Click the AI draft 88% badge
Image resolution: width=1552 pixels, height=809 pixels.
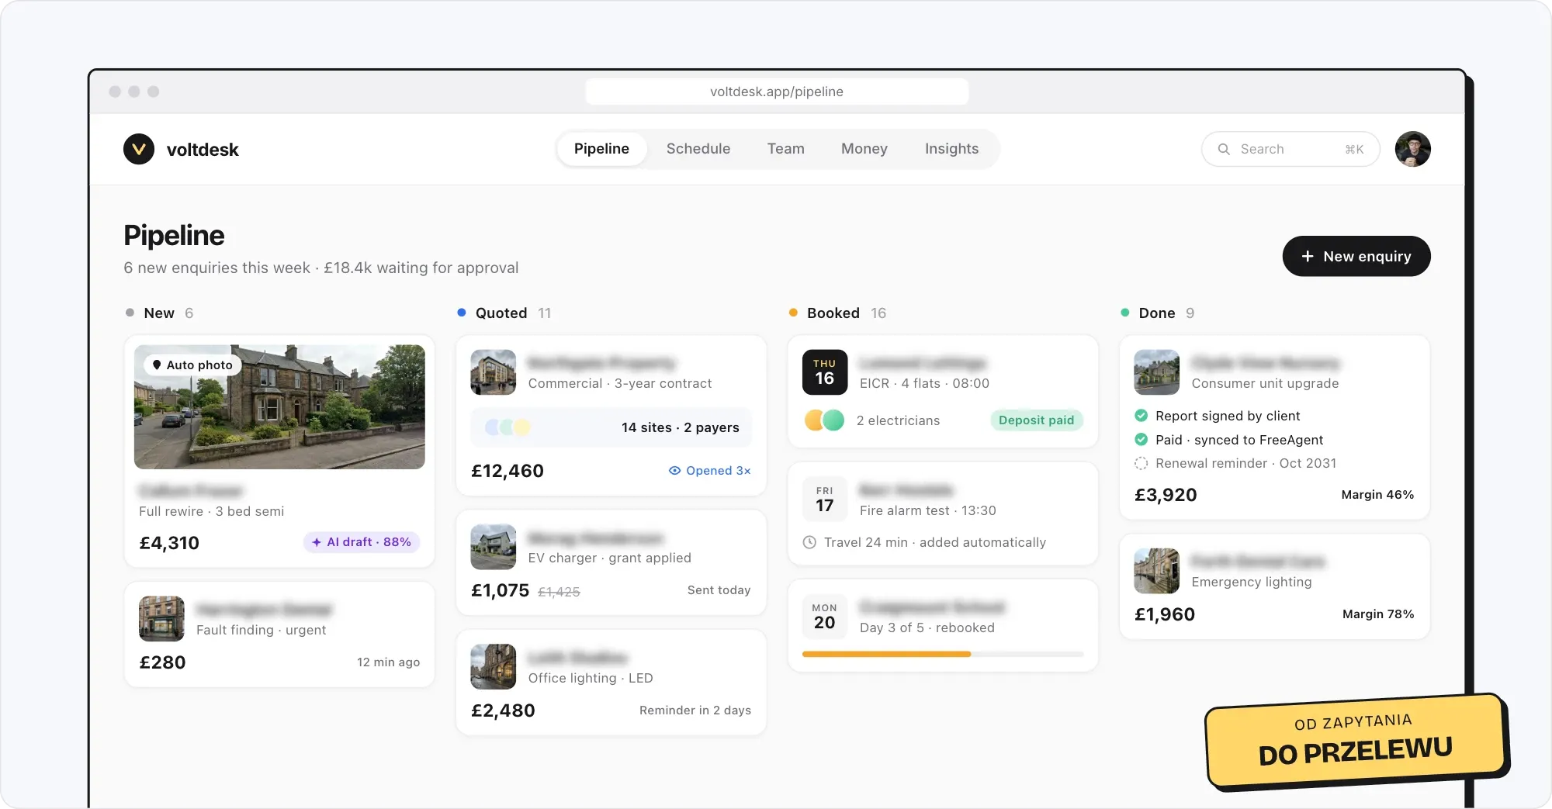[362, 542]
